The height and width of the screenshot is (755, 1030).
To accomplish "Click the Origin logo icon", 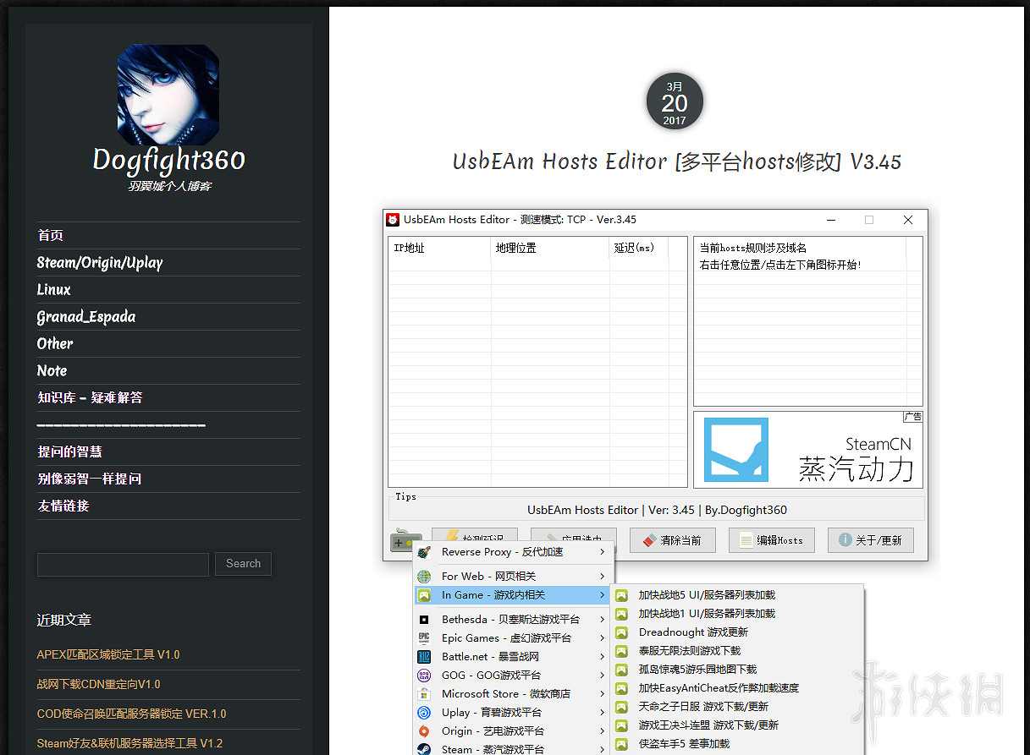I will [425, 731].
